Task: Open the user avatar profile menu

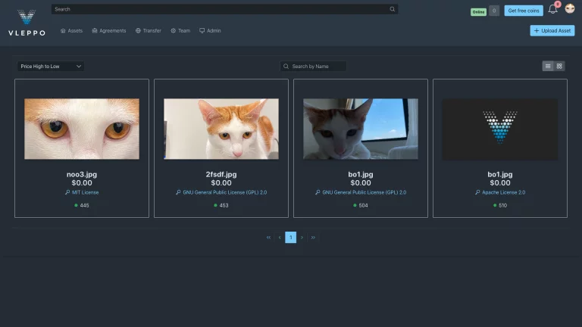Action: [570, 8]
